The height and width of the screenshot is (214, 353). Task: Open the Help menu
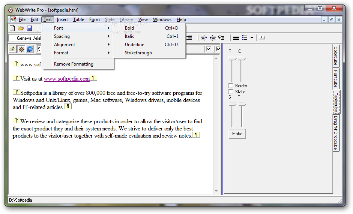tap(181, 19)
